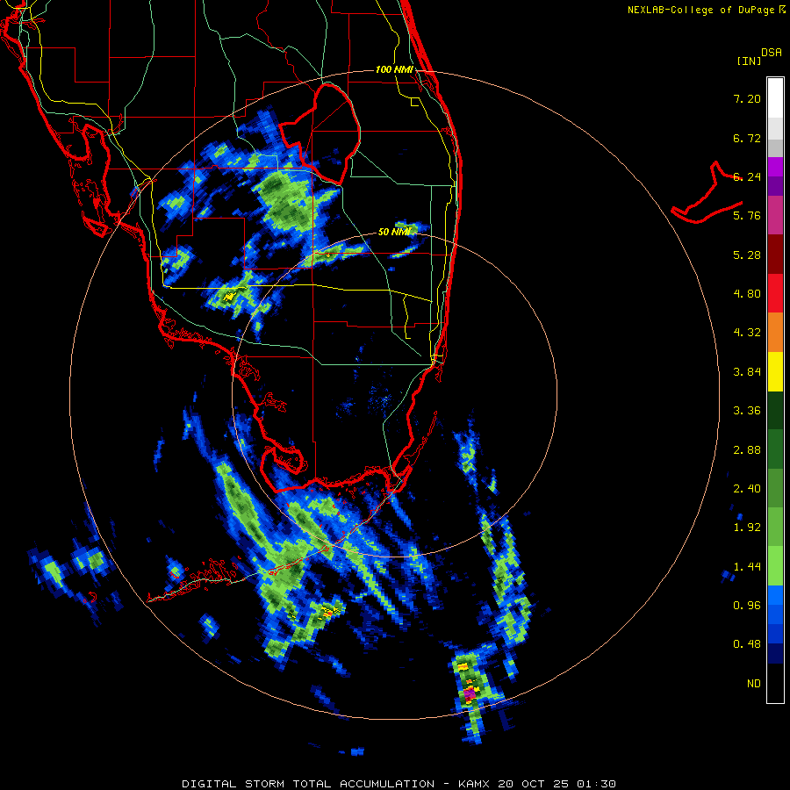The width and height of the screenshot is (790, 790).
Task: Pick the bright red swatch beside 4.80
Action: click(x=775, y=293)
